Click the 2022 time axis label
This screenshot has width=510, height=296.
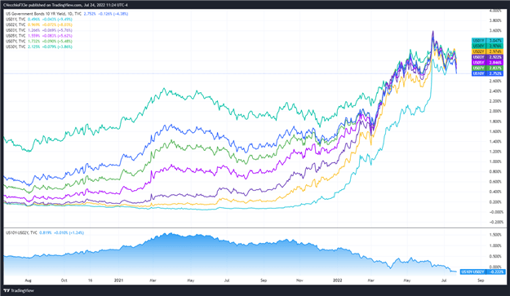click(337, 280)
